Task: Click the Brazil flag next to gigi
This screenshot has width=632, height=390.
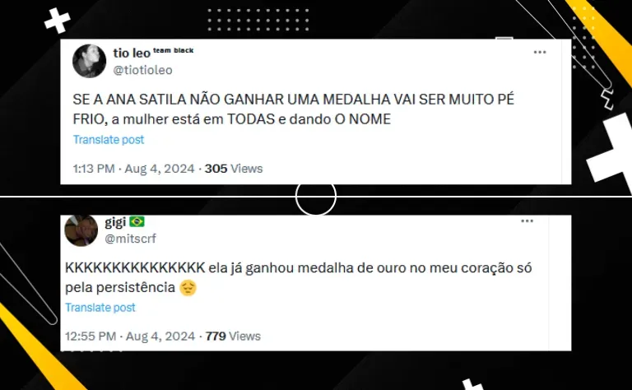Action: pos(137,221)
